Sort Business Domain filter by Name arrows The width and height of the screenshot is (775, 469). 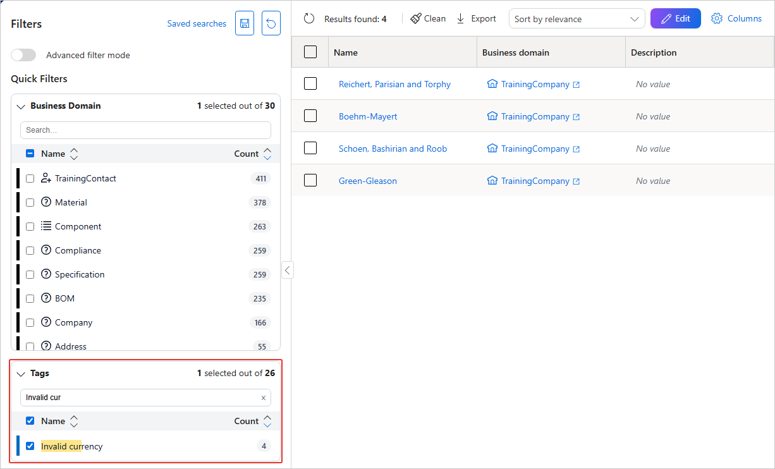(74, 154)
